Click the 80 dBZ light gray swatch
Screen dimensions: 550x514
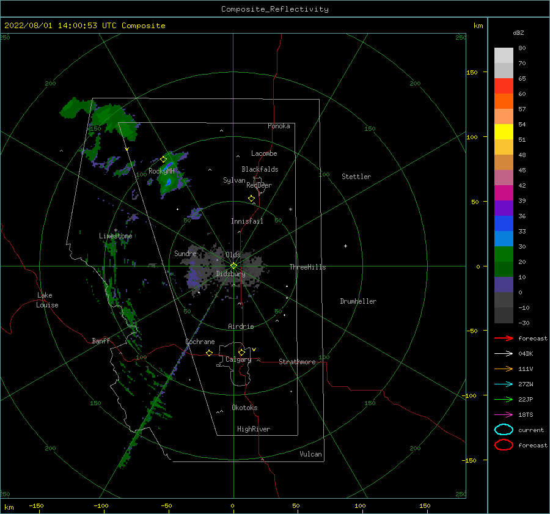tap(504, 55)
